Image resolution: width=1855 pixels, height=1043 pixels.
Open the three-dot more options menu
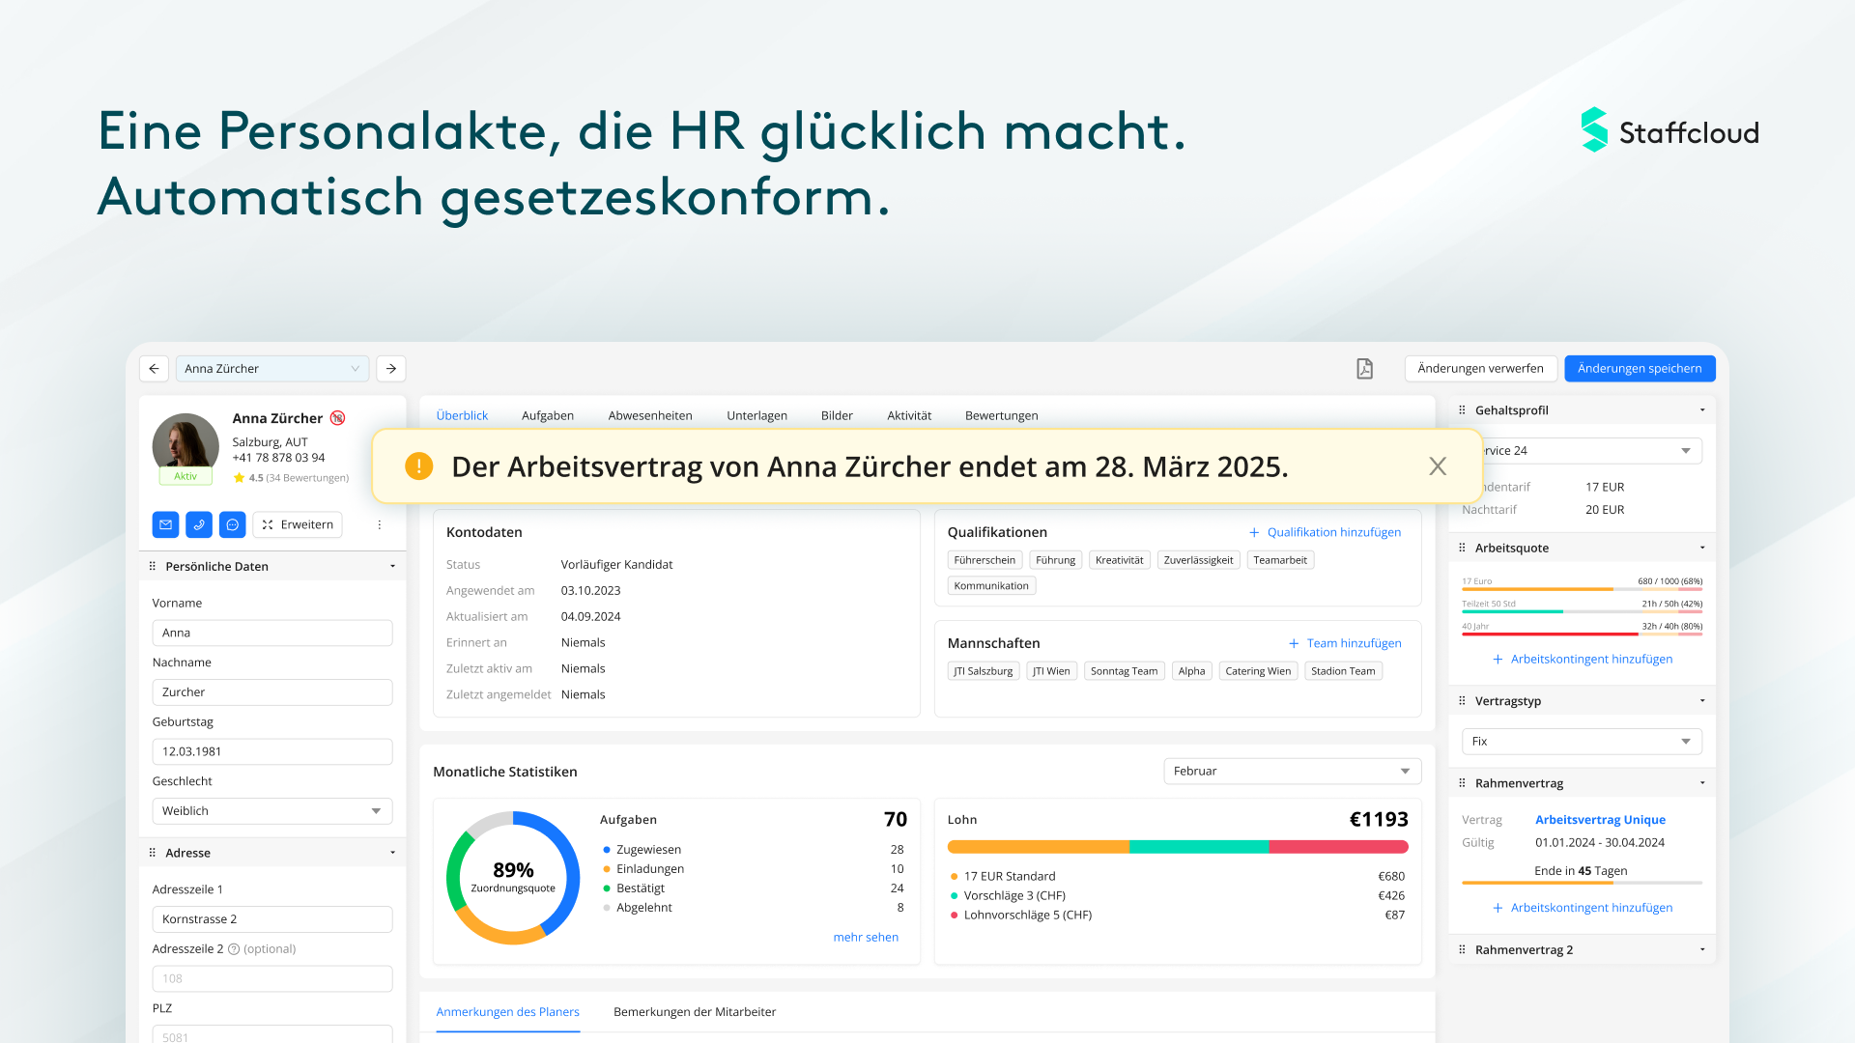pyautogui.click(x=380, y=524)
